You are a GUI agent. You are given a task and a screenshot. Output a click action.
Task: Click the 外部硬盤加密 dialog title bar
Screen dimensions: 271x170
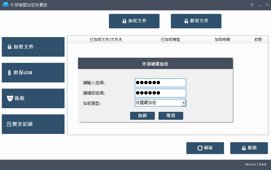pos(155,63)
